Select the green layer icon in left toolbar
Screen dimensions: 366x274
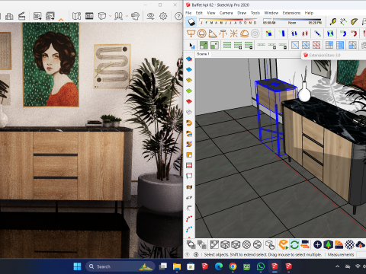[189, 91]
